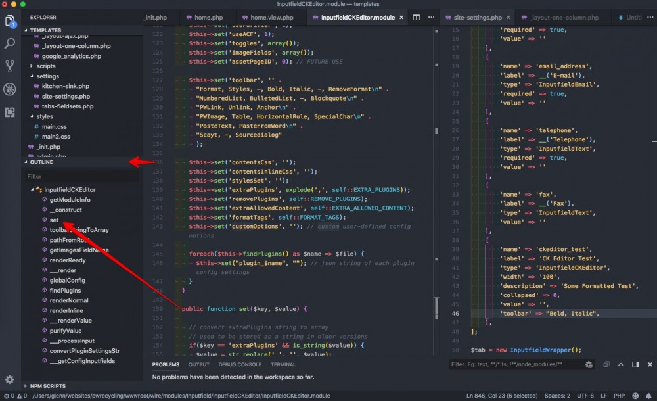Toggle the panel position icon
This screenshot has width=657, height=401.
point(635,364)
